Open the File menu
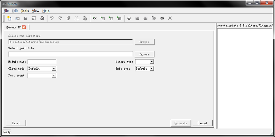The width and height of the screenshot is (275, 137). click(x=6, y=11)
